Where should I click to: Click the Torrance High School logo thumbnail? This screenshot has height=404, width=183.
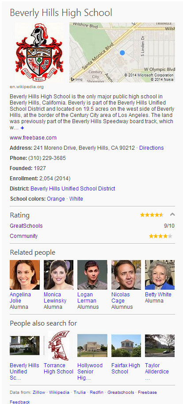point(59,346)
